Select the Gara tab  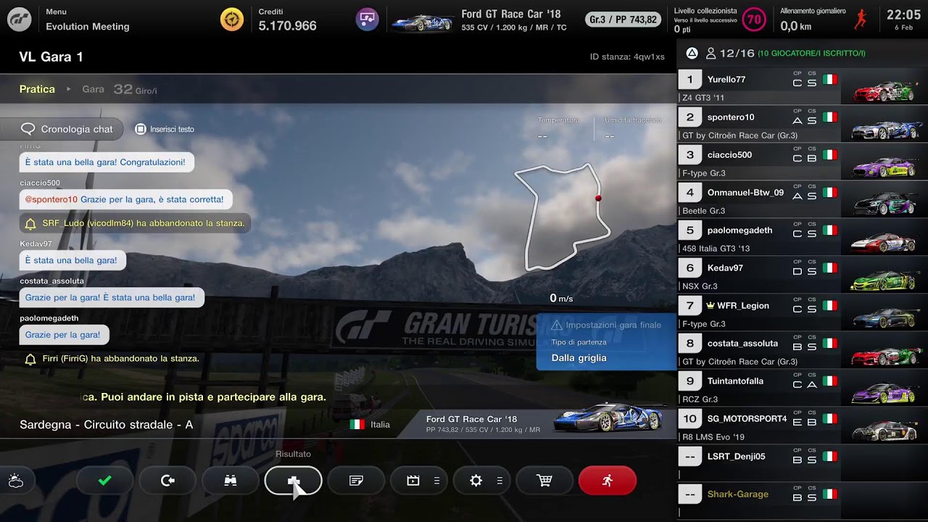pos(93,89)
